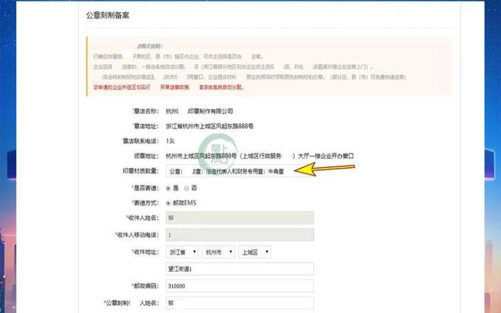
Task: Click the 收件地址 label
Action: pyautogui.click(x=145, y=252)
